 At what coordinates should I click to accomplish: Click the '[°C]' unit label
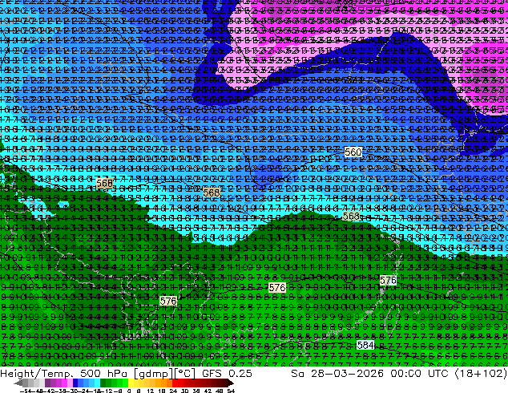pos(184,374)
